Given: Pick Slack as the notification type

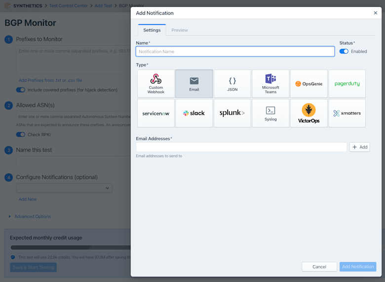Looking at the screenshot, I should point(194,113).
